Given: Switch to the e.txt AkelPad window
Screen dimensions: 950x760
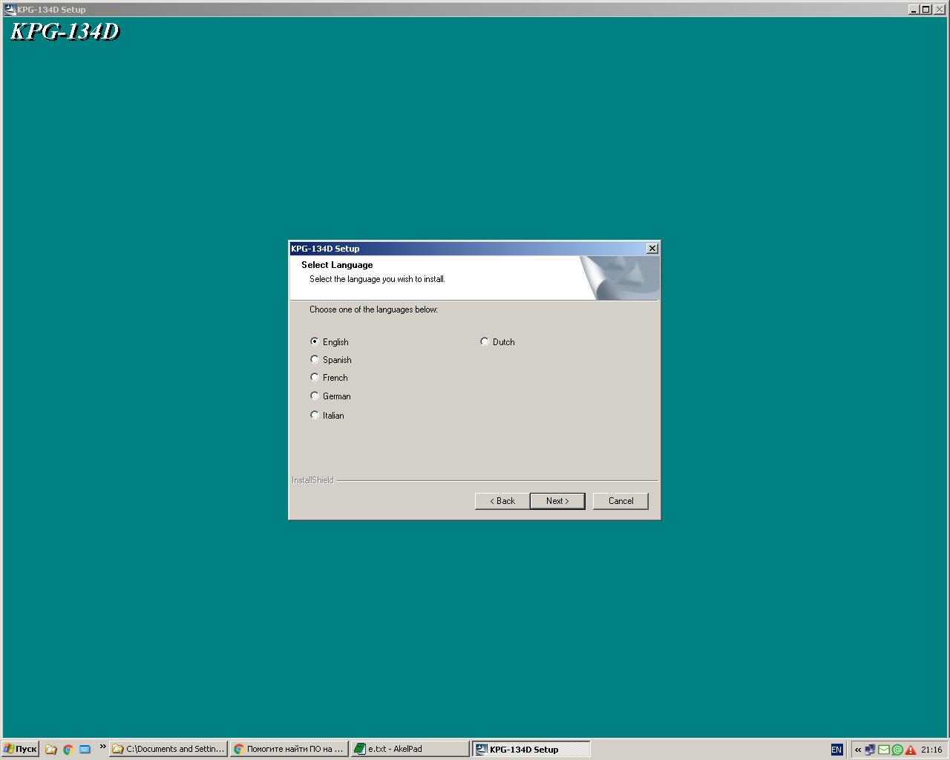Looking at the screenshot, I should pos(410,749).
